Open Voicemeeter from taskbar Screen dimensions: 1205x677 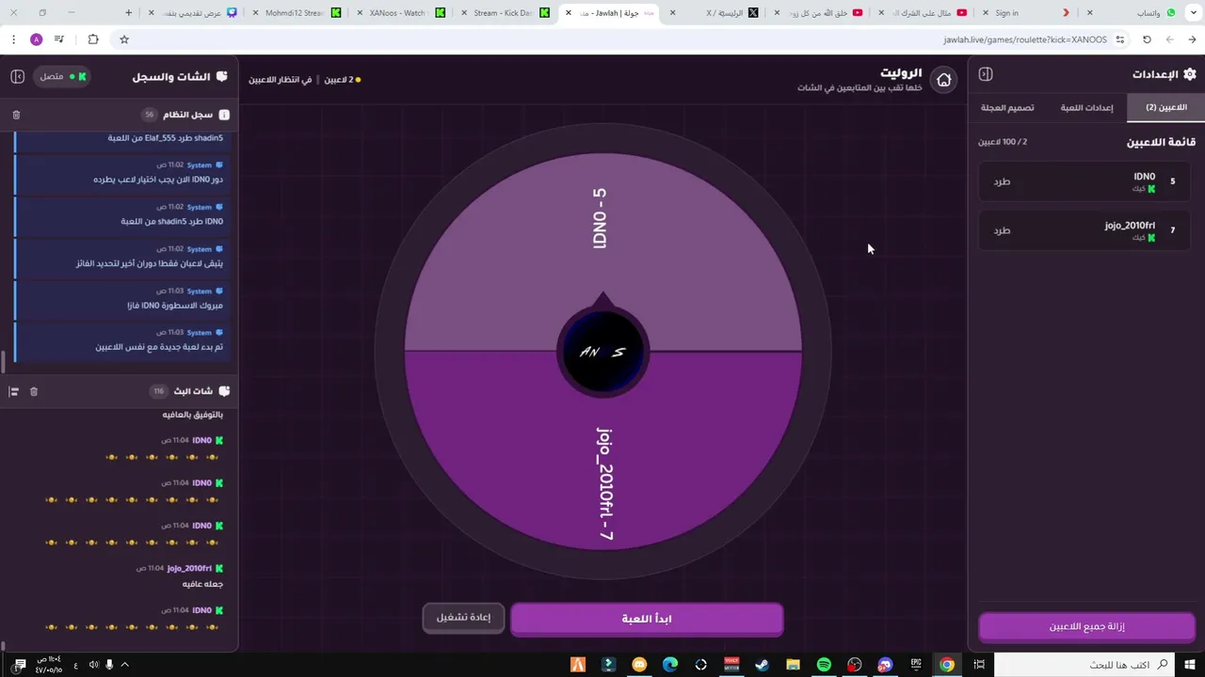(731, 665)
